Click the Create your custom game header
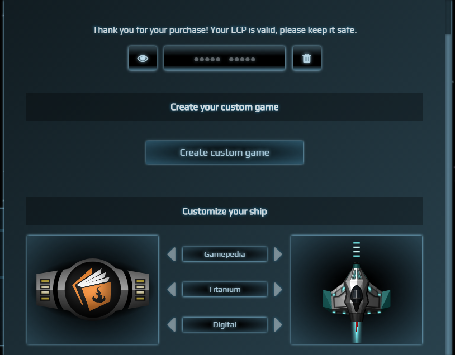This screenshot has width=455, height=355. pyautogui.click(x=225, y=107)
